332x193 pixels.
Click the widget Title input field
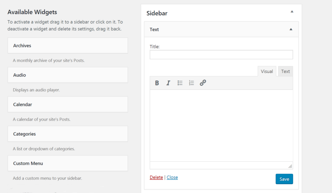click(221, 55)
